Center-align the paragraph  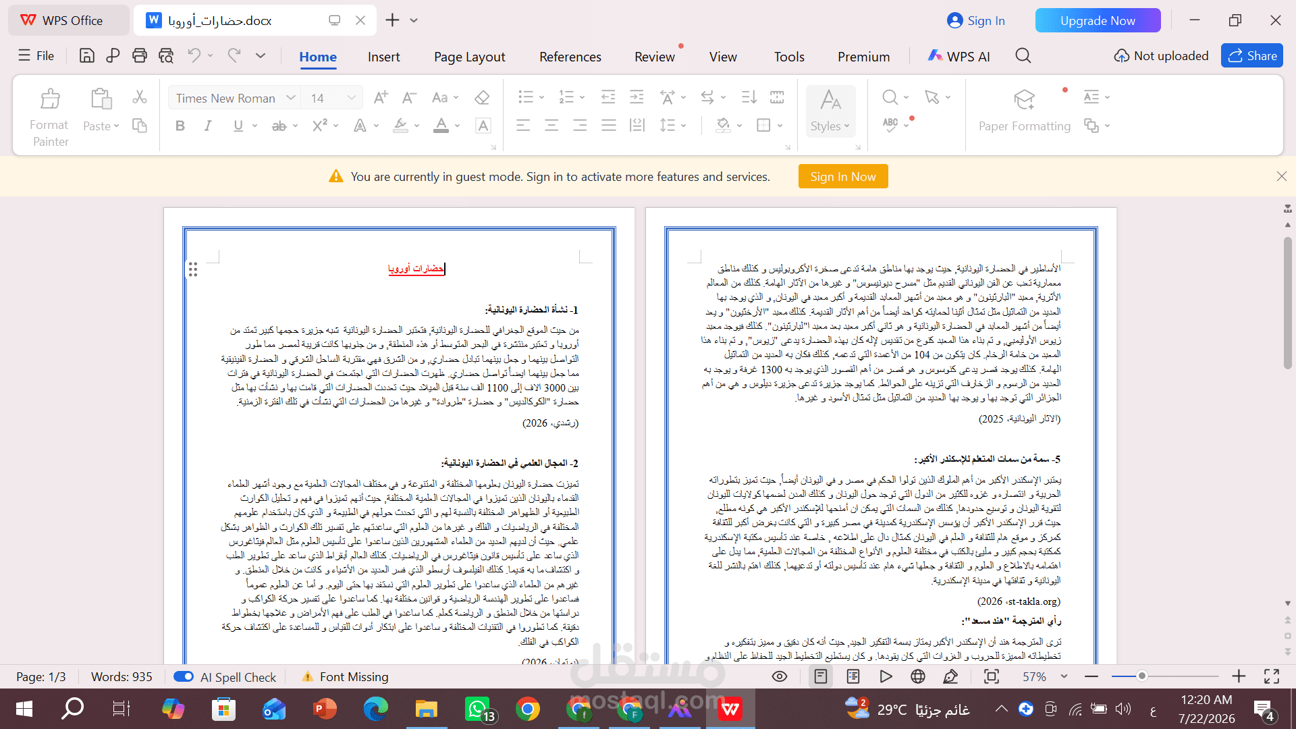coord(551,126)
